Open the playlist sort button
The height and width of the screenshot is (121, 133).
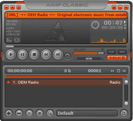[40, 113]
